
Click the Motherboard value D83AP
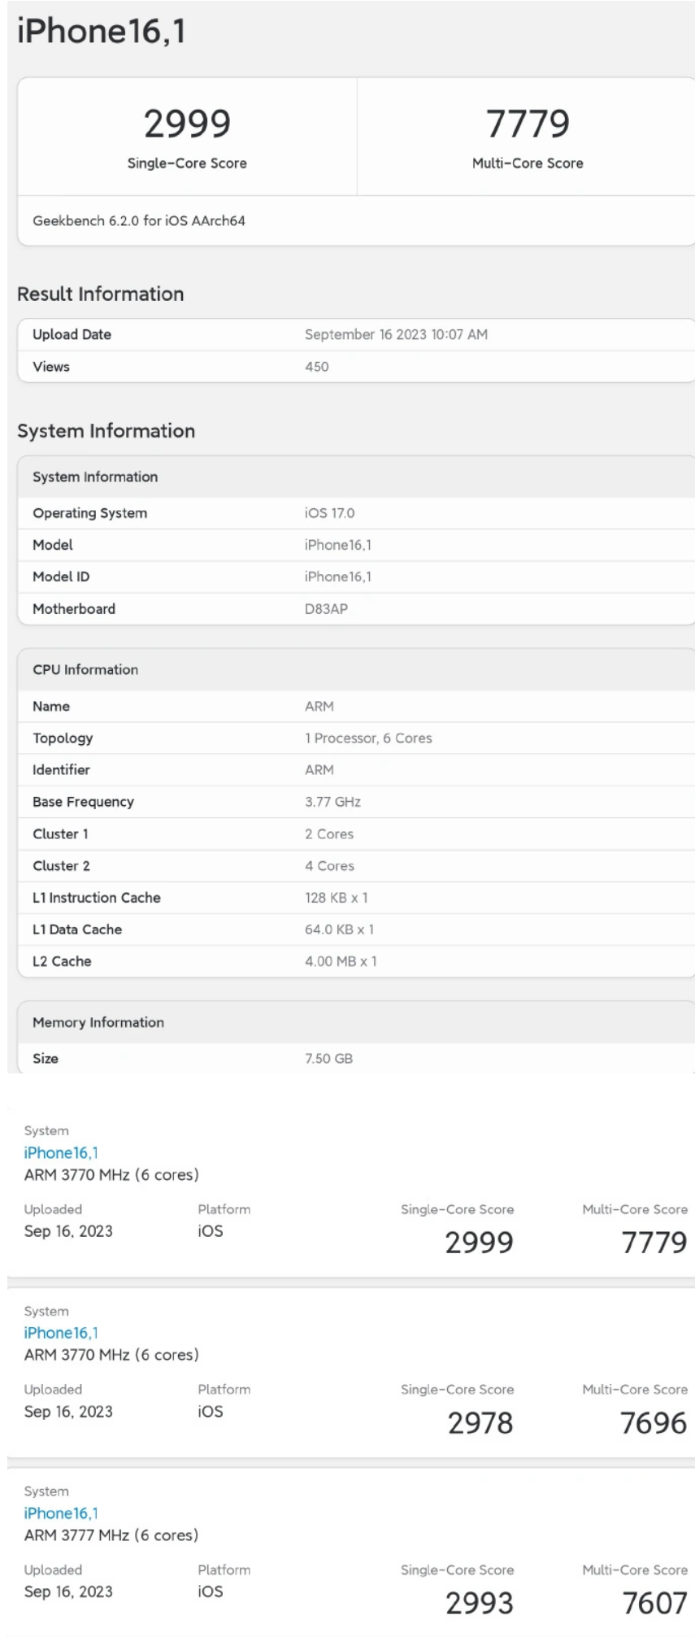326,609
